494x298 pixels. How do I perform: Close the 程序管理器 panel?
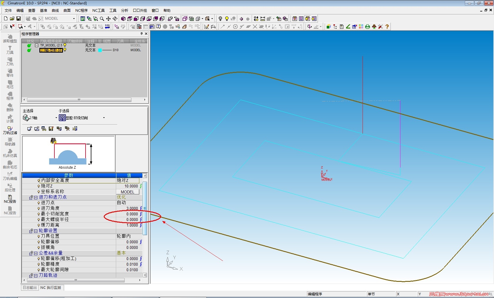146,34
